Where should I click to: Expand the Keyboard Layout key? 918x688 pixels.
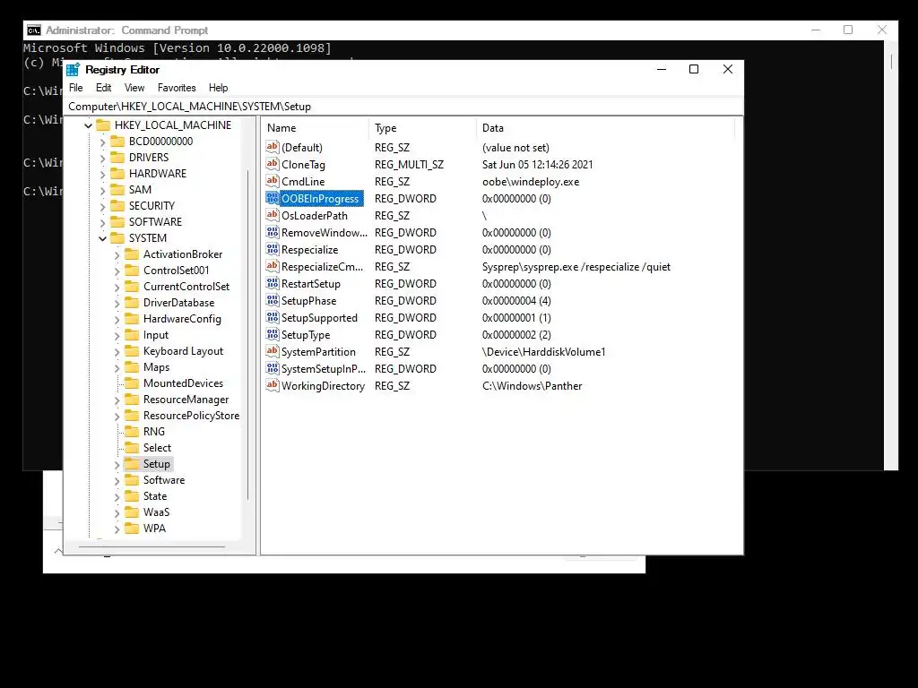[117, 351]
